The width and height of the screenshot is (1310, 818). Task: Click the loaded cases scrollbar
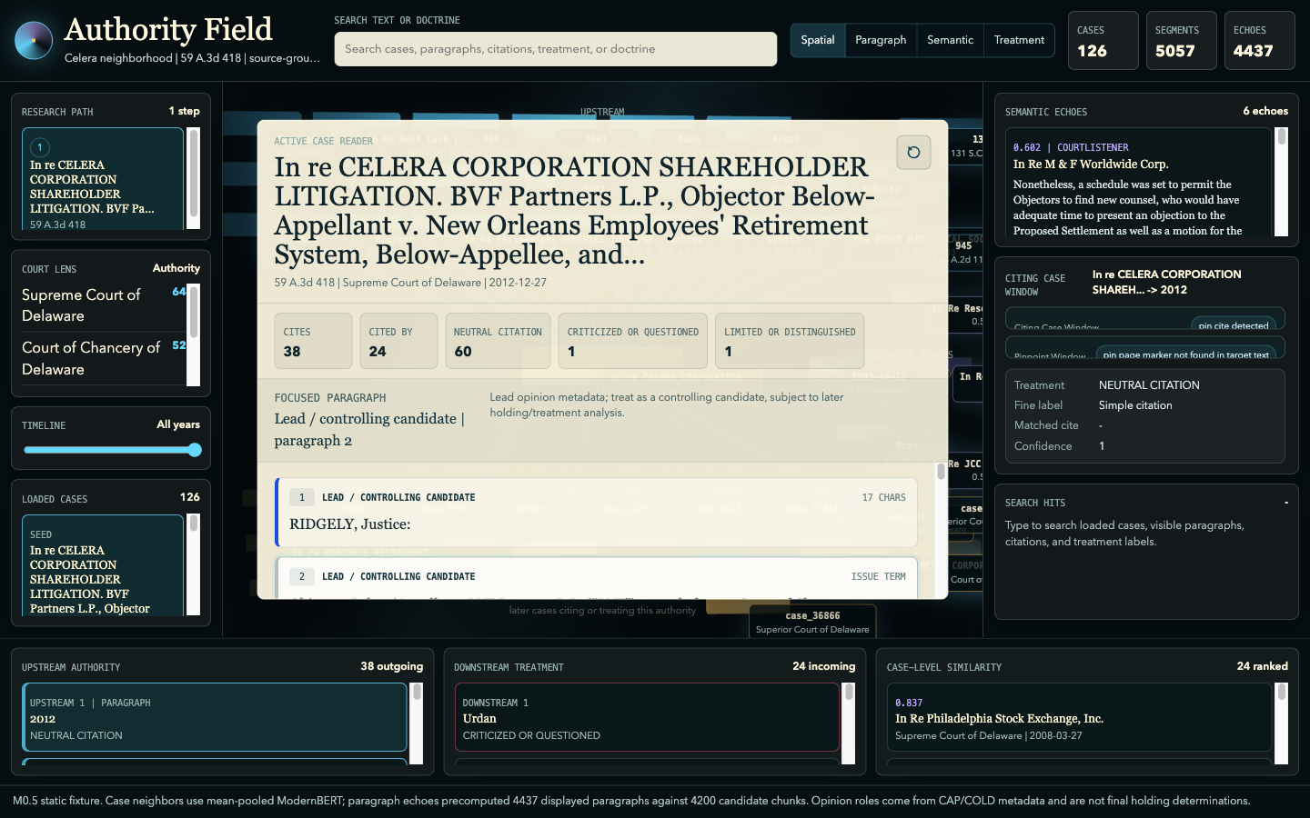pyautogui.click(x=194, y=565)
